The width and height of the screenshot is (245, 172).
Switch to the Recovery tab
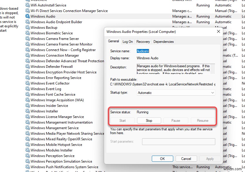(x=143, y=42)
